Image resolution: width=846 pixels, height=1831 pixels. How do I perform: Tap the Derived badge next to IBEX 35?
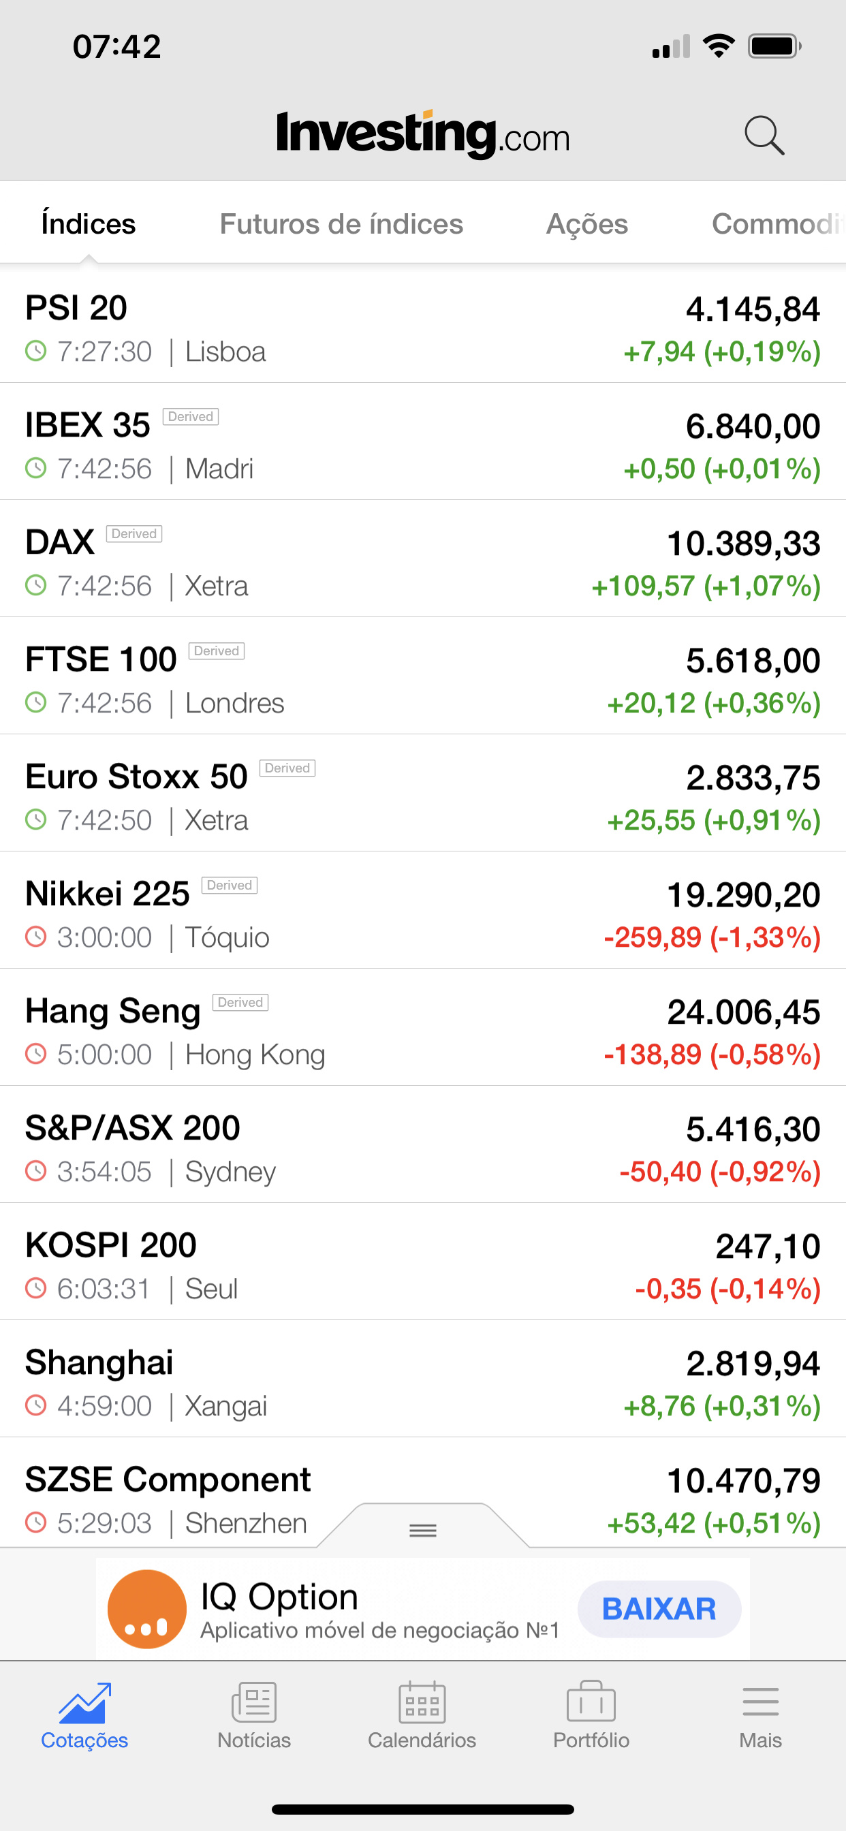(191, 416)
